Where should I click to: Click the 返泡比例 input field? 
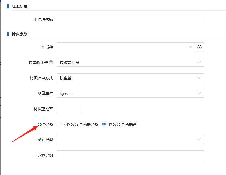(x=130, y=155)
